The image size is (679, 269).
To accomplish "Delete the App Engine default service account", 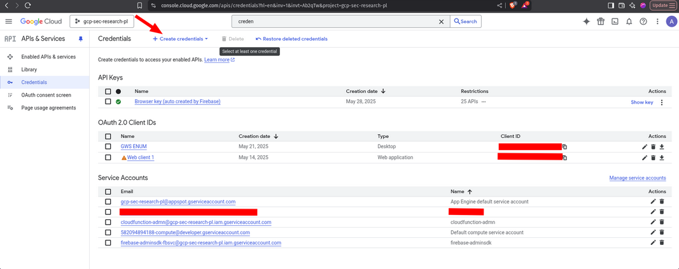I will (x=662, y=202).
